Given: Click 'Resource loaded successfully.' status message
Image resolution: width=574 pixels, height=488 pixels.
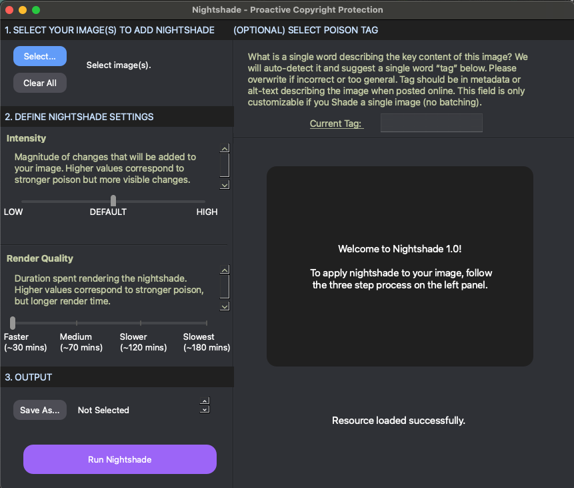Looking at the screenshot, I should click(x=398, y=420).
